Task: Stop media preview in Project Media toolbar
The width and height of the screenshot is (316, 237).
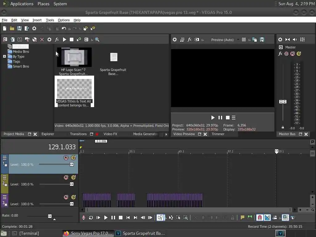Action: pyautogui.click(x=72, y=39)
